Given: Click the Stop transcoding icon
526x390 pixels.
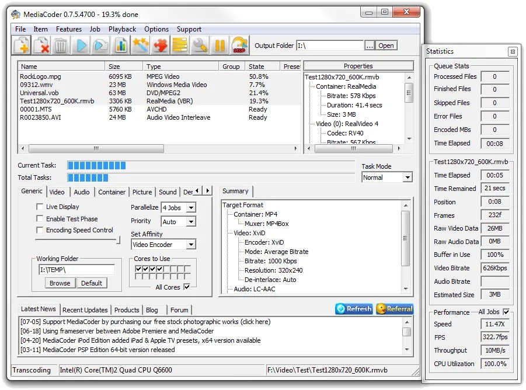Looking at the screenshot, I should tap(239, 45).
